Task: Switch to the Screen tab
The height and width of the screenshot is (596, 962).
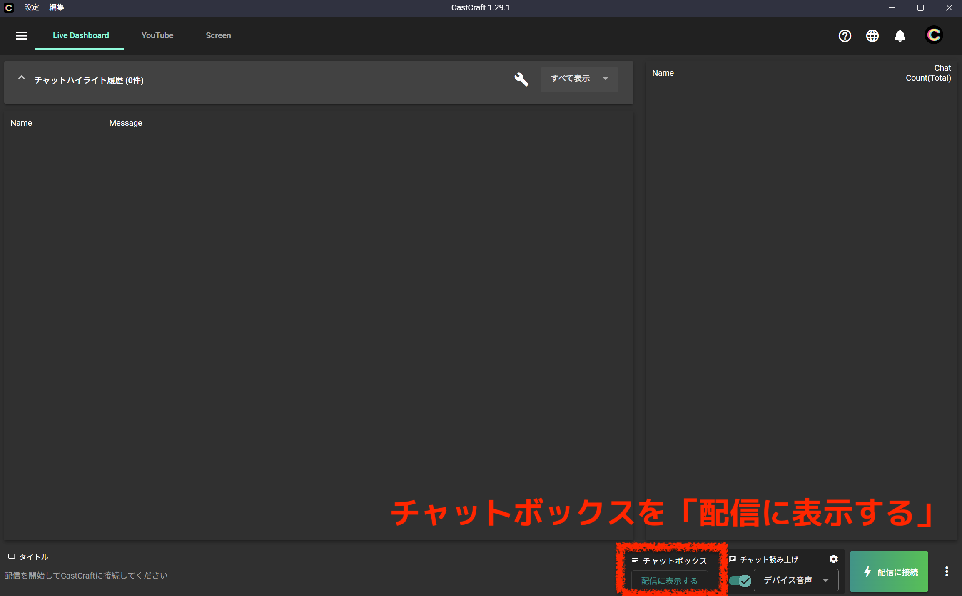Action: (218, 35)
